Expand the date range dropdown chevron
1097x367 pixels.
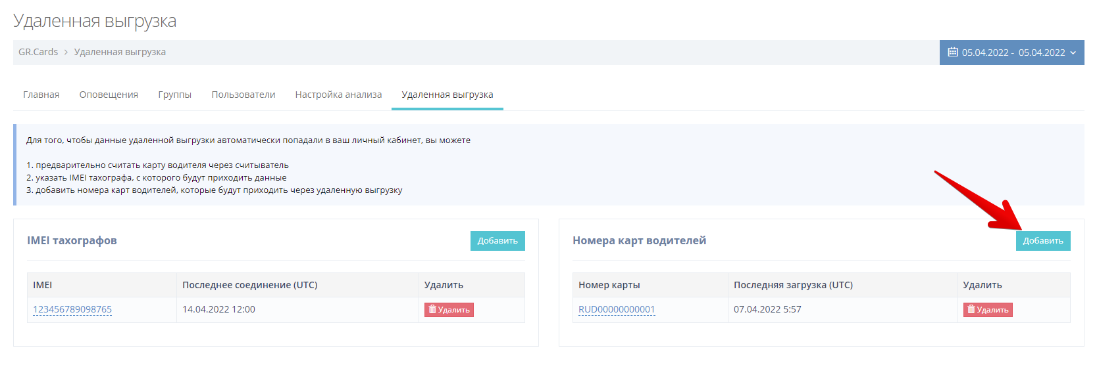pos(1073,53)
